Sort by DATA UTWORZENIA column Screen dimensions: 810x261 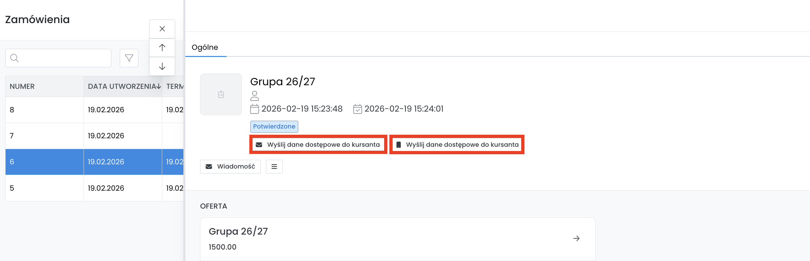pos(122,87)
